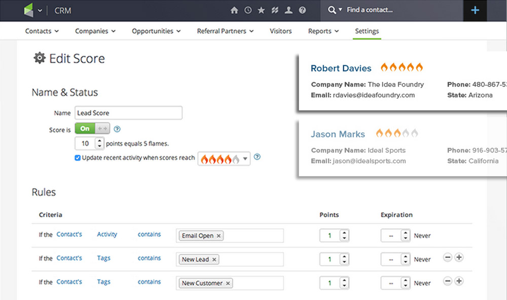Uncheck Update recent activity when scores reach
This screenshot has width=507, height=300.
78,157
